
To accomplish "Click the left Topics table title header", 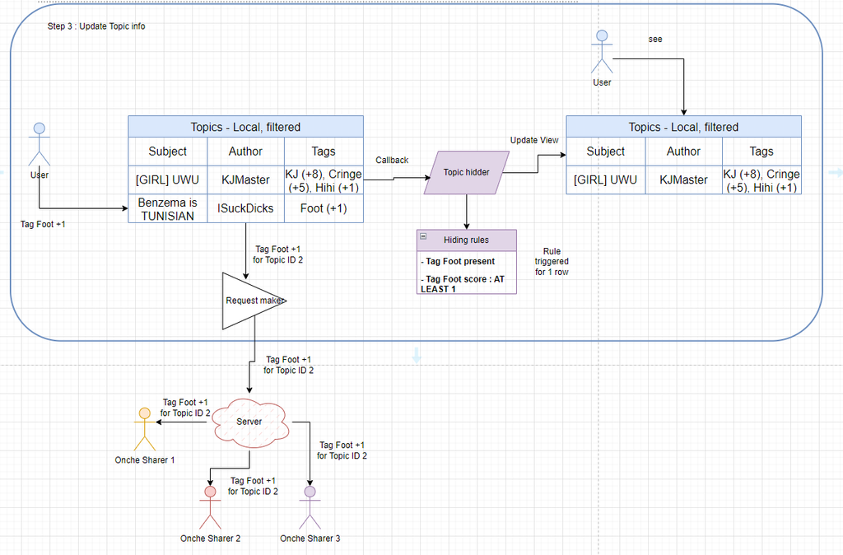I will (245, 127).
